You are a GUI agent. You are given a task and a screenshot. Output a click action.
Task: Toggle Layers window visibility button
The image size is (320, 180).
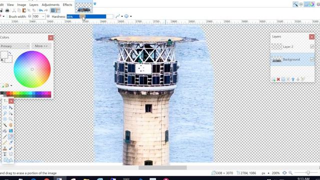click(x=306, y=4)
